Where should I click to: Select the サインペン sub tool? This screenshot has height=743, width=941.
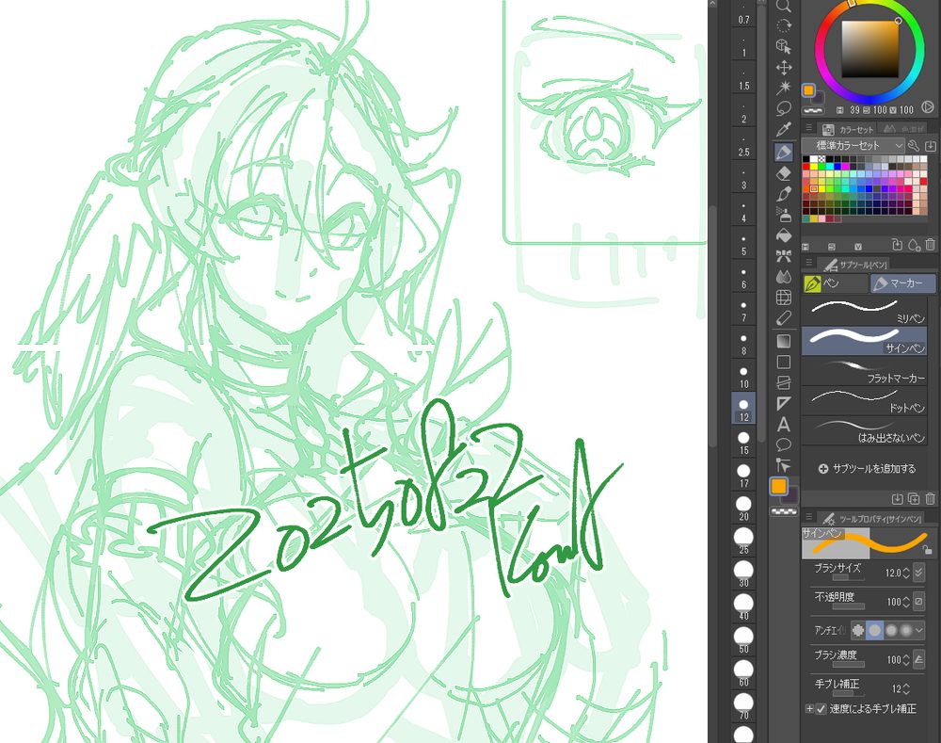click(x=864, y=341)
